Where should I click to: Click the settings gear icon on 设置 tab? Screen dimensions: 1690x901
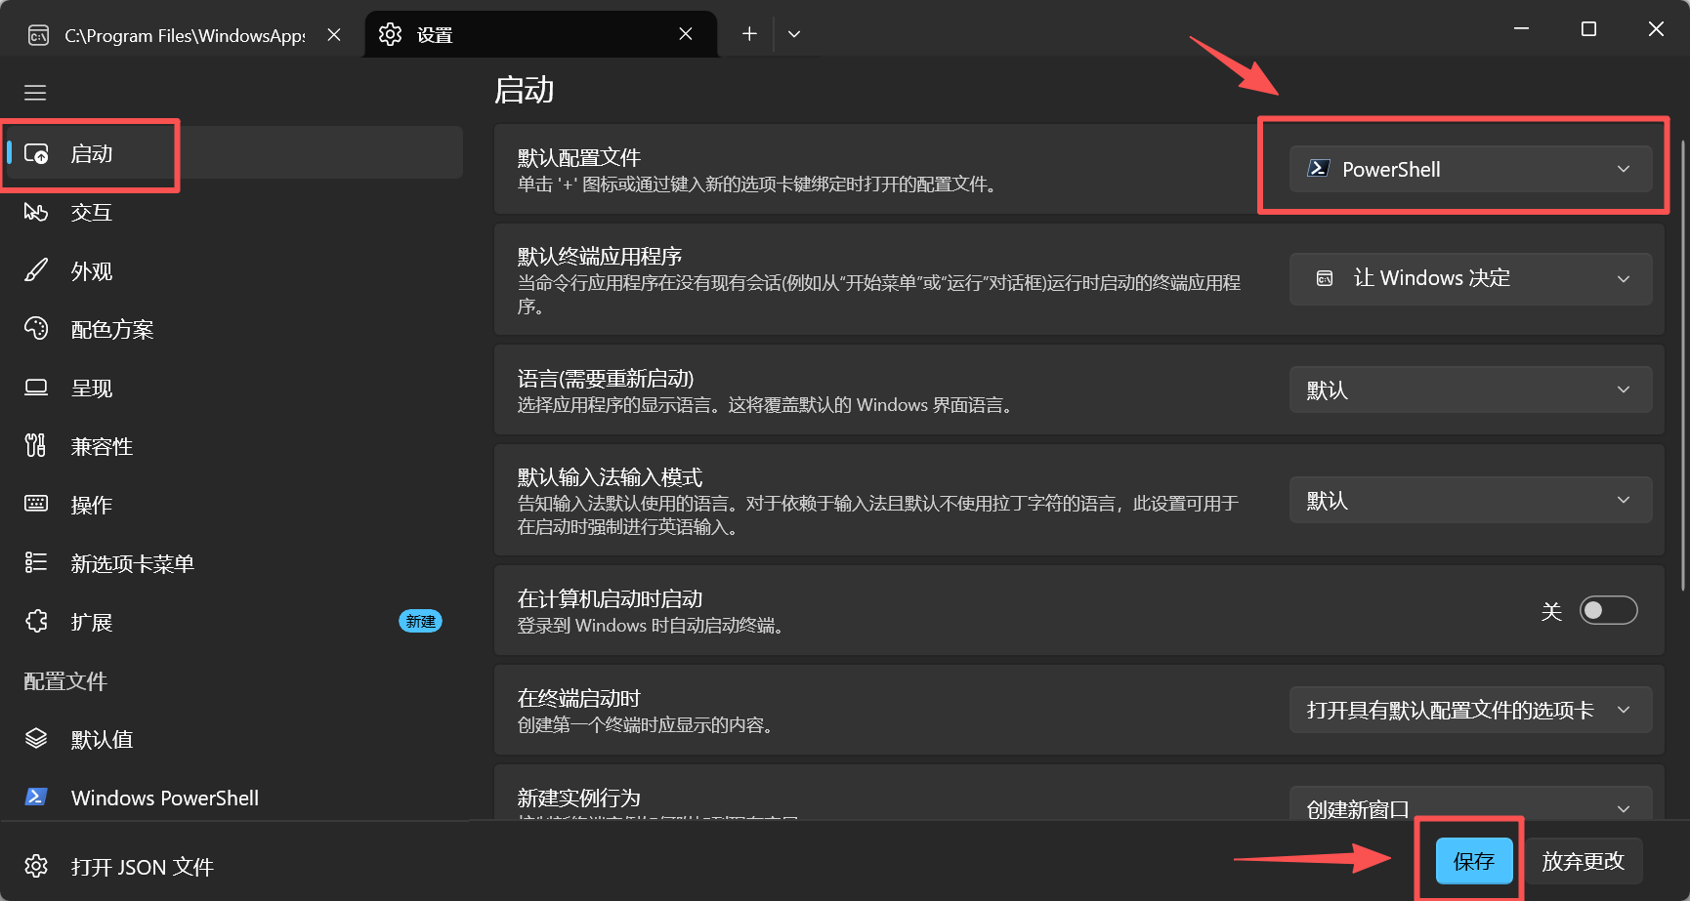390,34
